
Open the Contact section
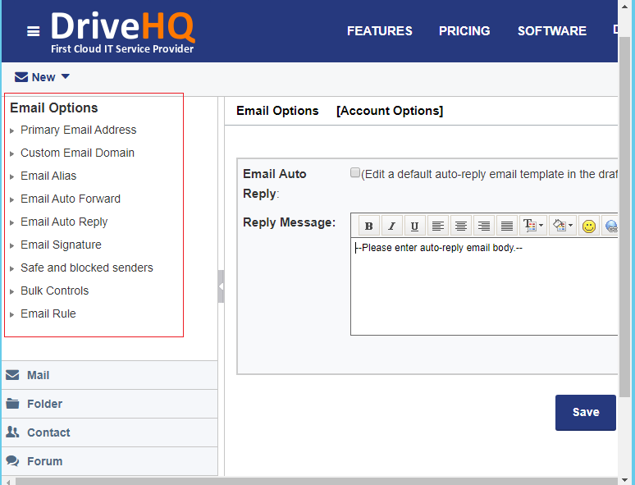[109, 432]
